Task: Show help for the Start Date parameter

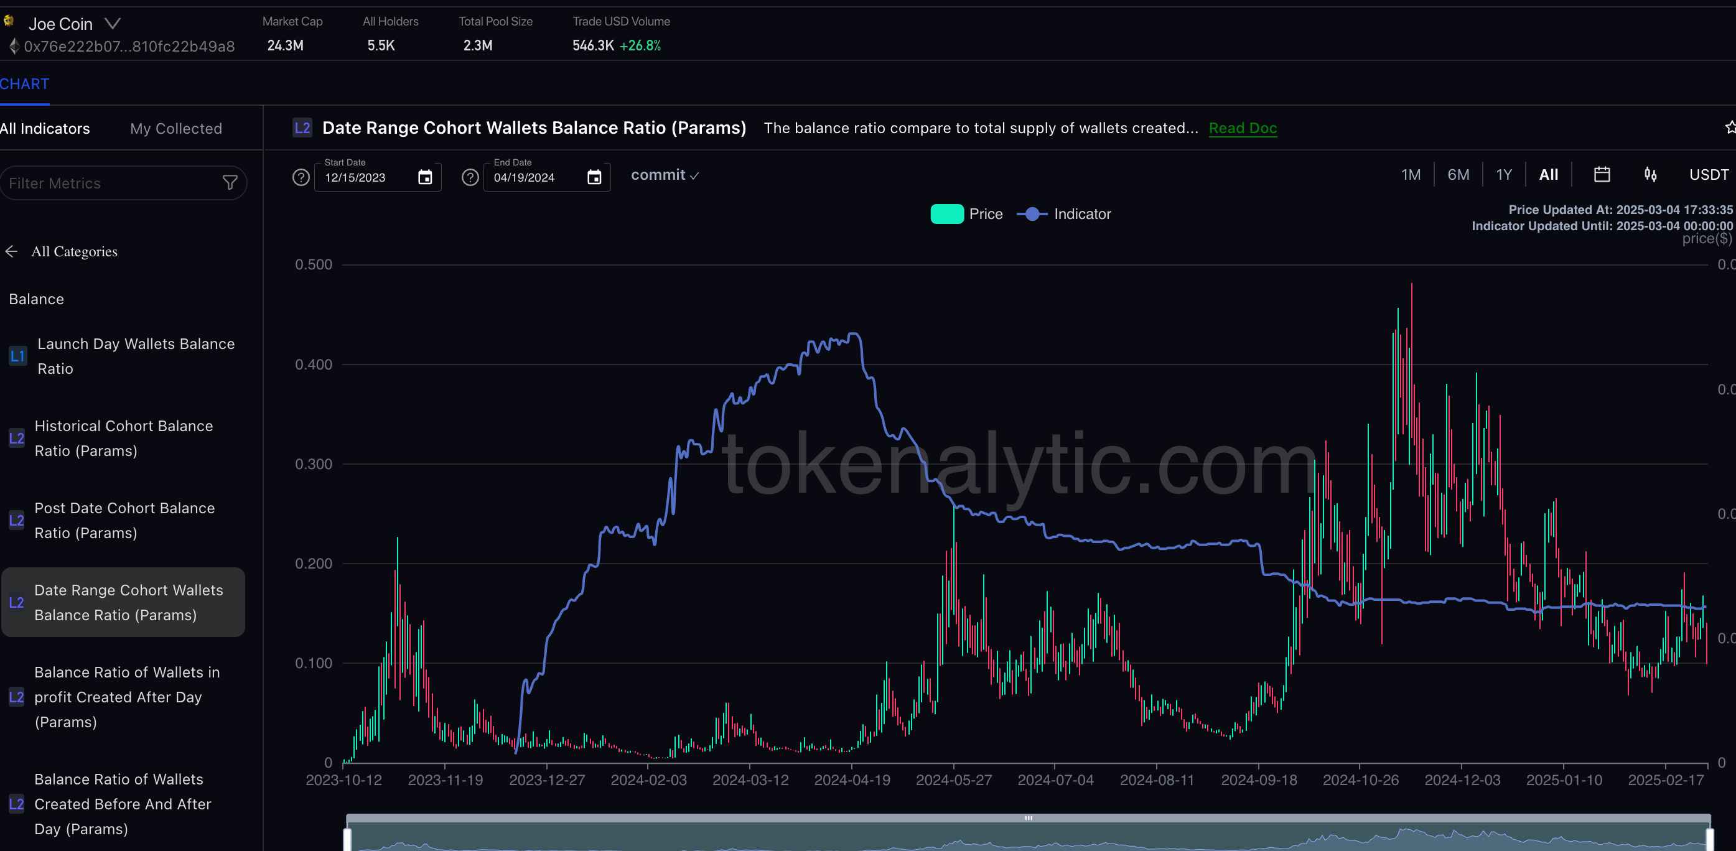Action: [301, 177]
